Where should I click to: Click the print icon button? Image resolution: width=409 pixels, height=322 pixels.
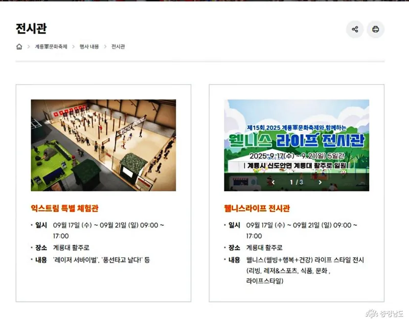click(376, 29)
